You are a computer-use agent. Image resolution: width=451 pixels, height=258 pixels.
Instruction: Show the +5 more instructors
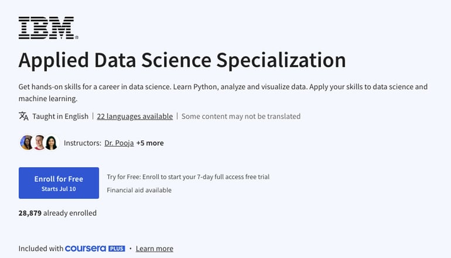coord(150,142)
